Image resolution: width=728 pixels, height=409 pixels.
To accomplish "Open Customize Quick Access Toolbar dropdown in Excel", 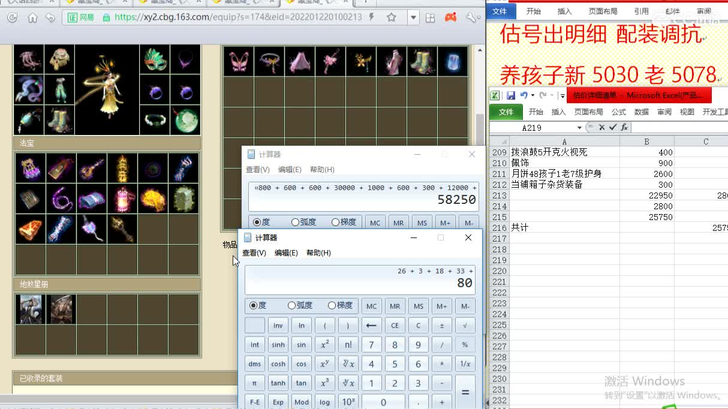I will coord(562,95).
